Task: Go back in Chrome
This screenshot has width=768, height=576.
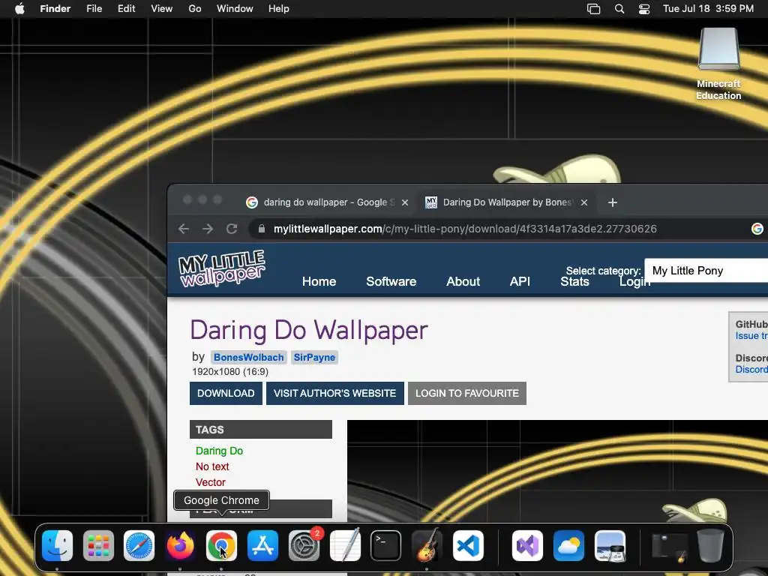Action: (184, 229)
